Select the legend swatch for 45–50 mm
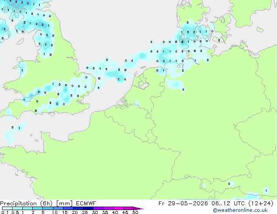The image size is (277, 214). point(128,208)
